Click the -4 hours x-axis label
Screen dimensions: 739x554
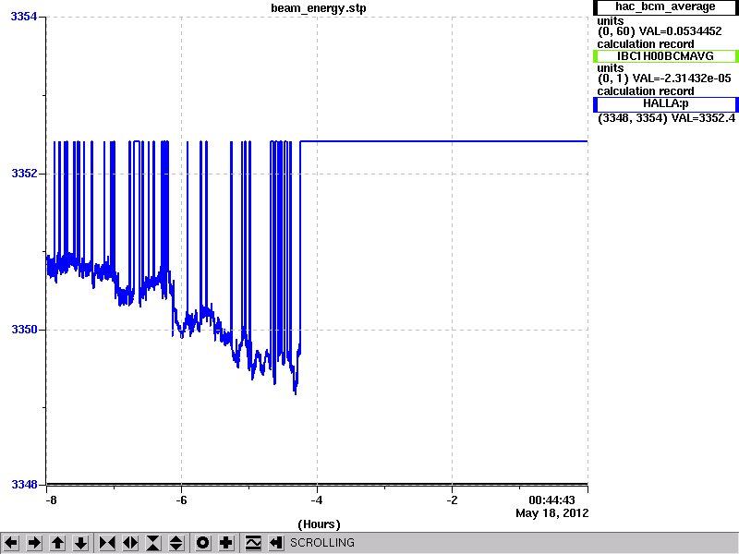click(x=317, y=500)
